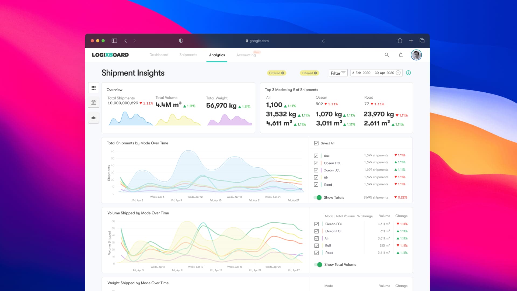Toggle browser sidebar panel icon
Screen dimensions: 517x291
pos(114,41)
